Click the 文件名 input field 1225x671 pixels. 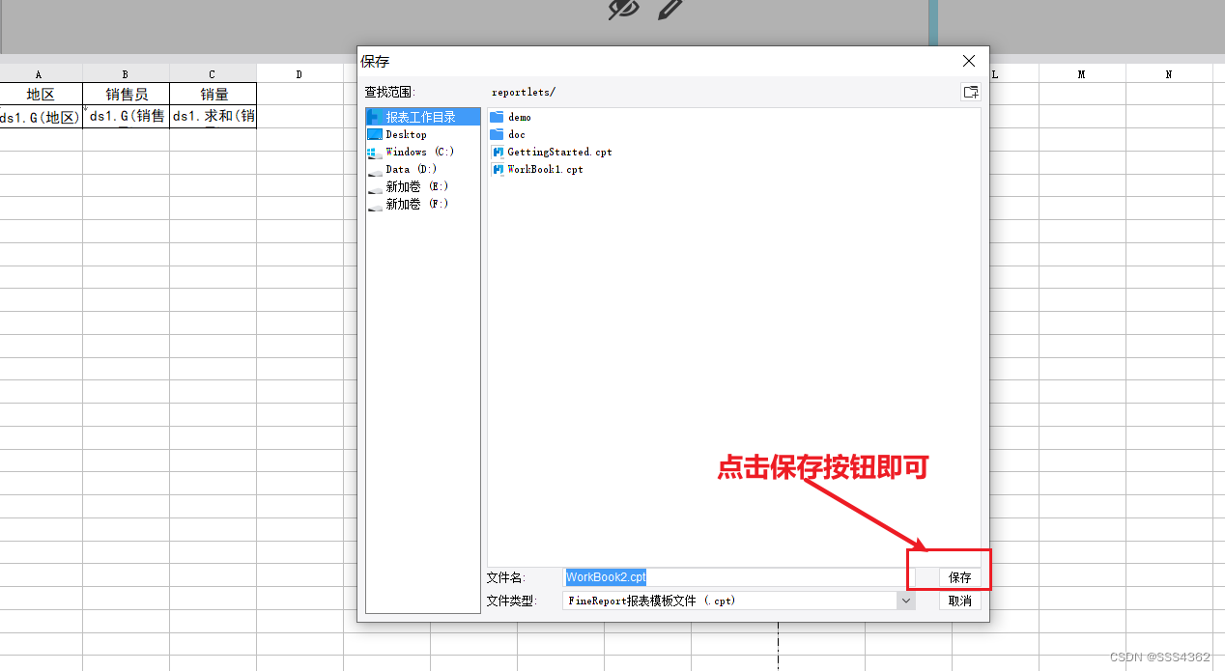(738, 577)
